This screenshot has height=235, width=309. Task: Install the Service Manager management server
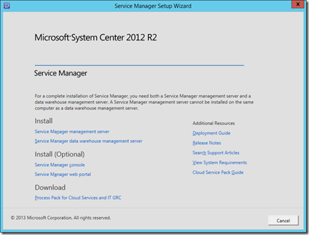click(x=72, y=132)
